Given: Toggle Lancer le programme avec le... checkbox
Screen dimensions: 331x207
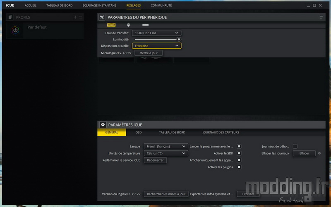Looking at the screenshot, I should coord(239,146).
